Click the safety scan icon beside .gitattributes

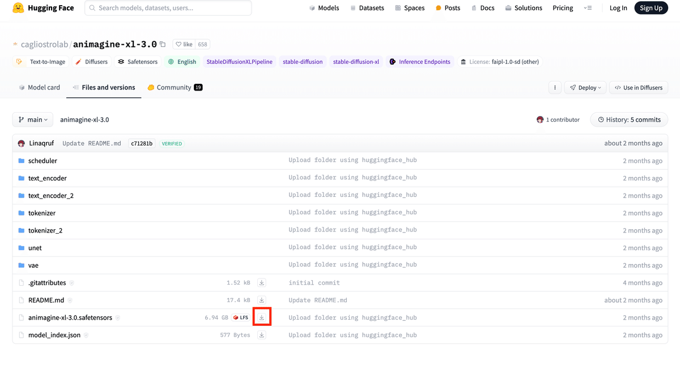71,283
